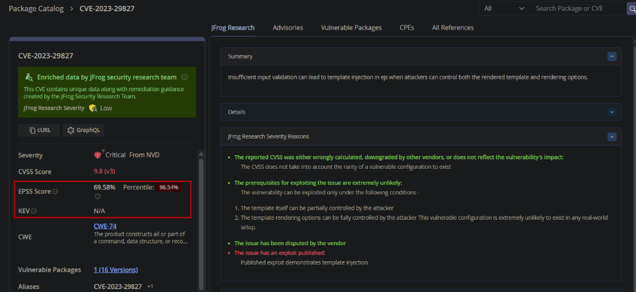Screen dimensions: 636x292
Task: Switch to the JFrog Research tab
Action: coord(233,27)
